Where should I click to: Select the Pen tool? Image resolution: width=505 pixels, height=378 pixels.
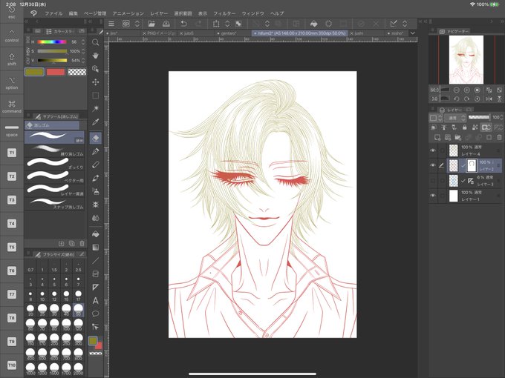coord(95,151)
